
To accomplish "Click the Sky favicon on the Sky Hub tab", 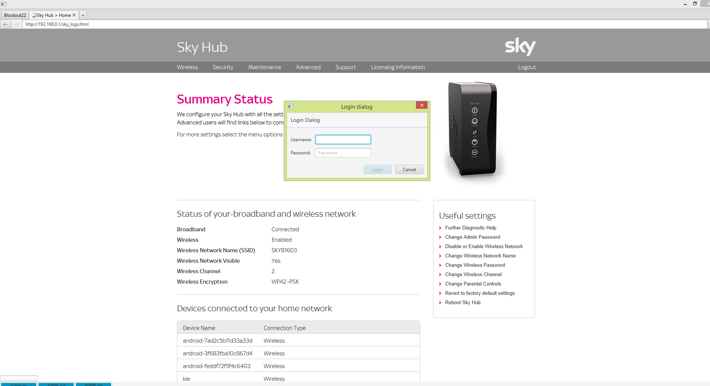I will coord(33,15).
